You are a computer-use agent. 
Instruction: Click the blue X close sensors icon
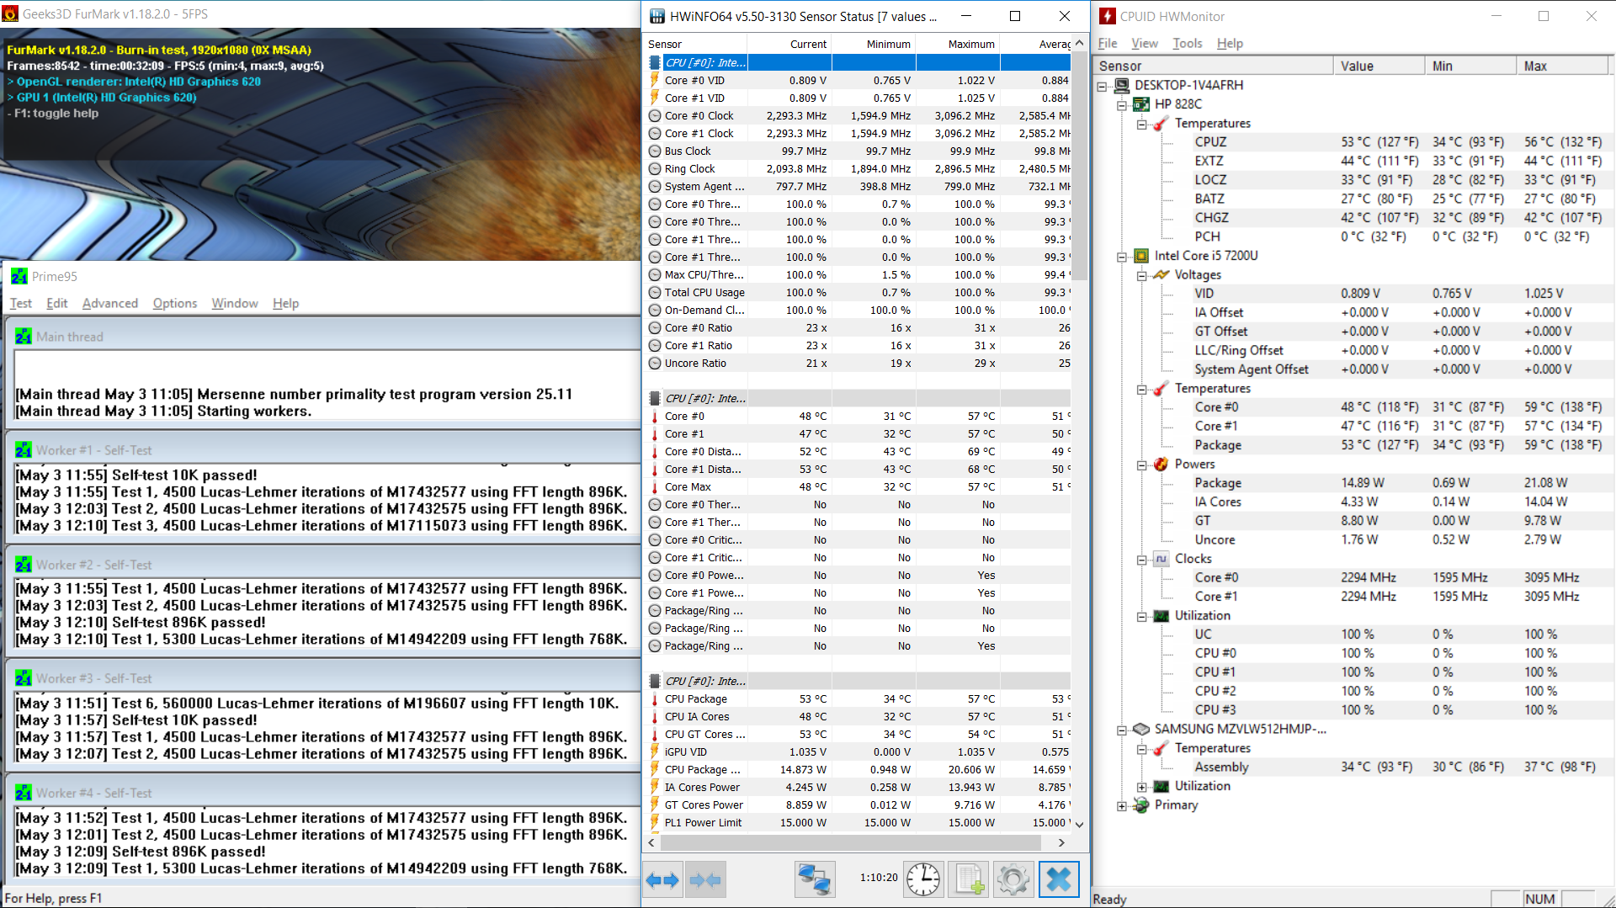1058,880
